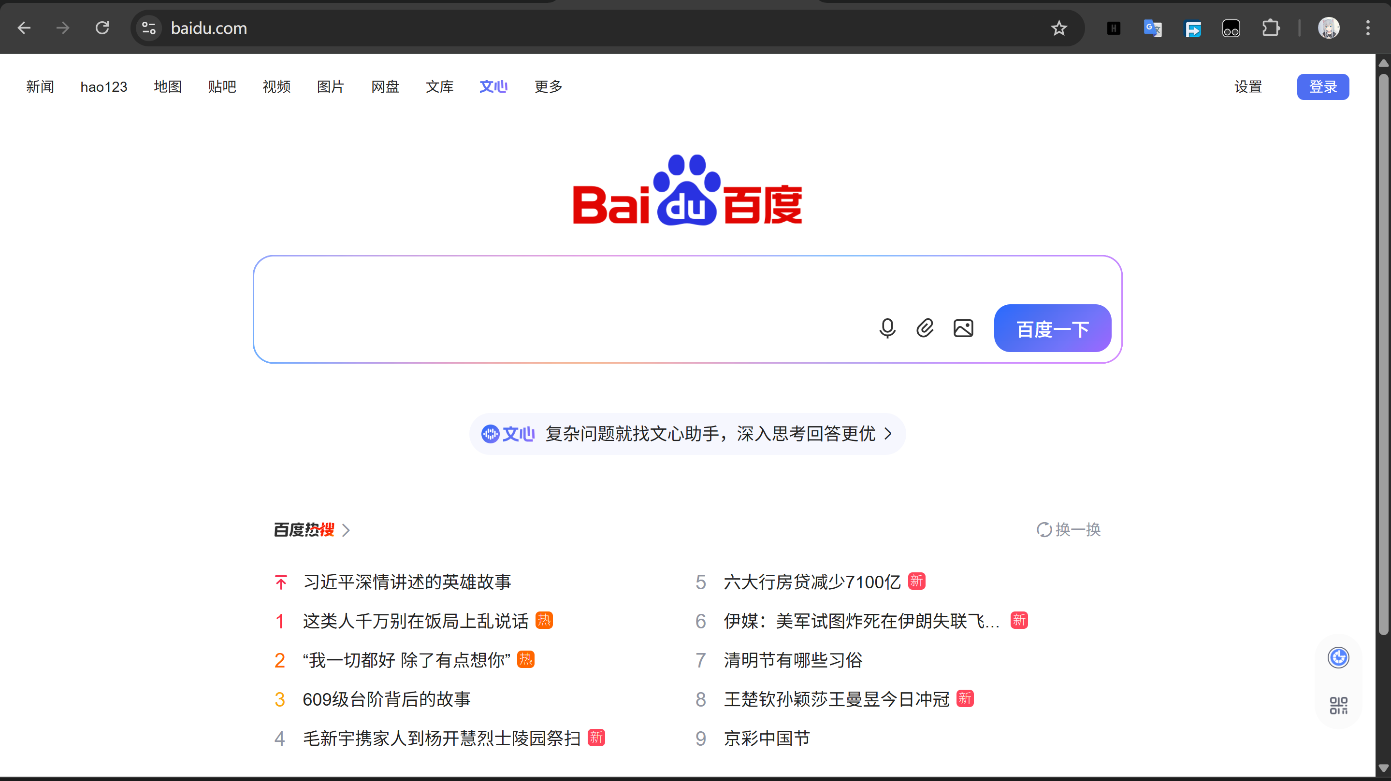The width and height of the screenshot is (1391, 781).
Task: Switch to the 文心 nav item
Action: coord(493,86)
